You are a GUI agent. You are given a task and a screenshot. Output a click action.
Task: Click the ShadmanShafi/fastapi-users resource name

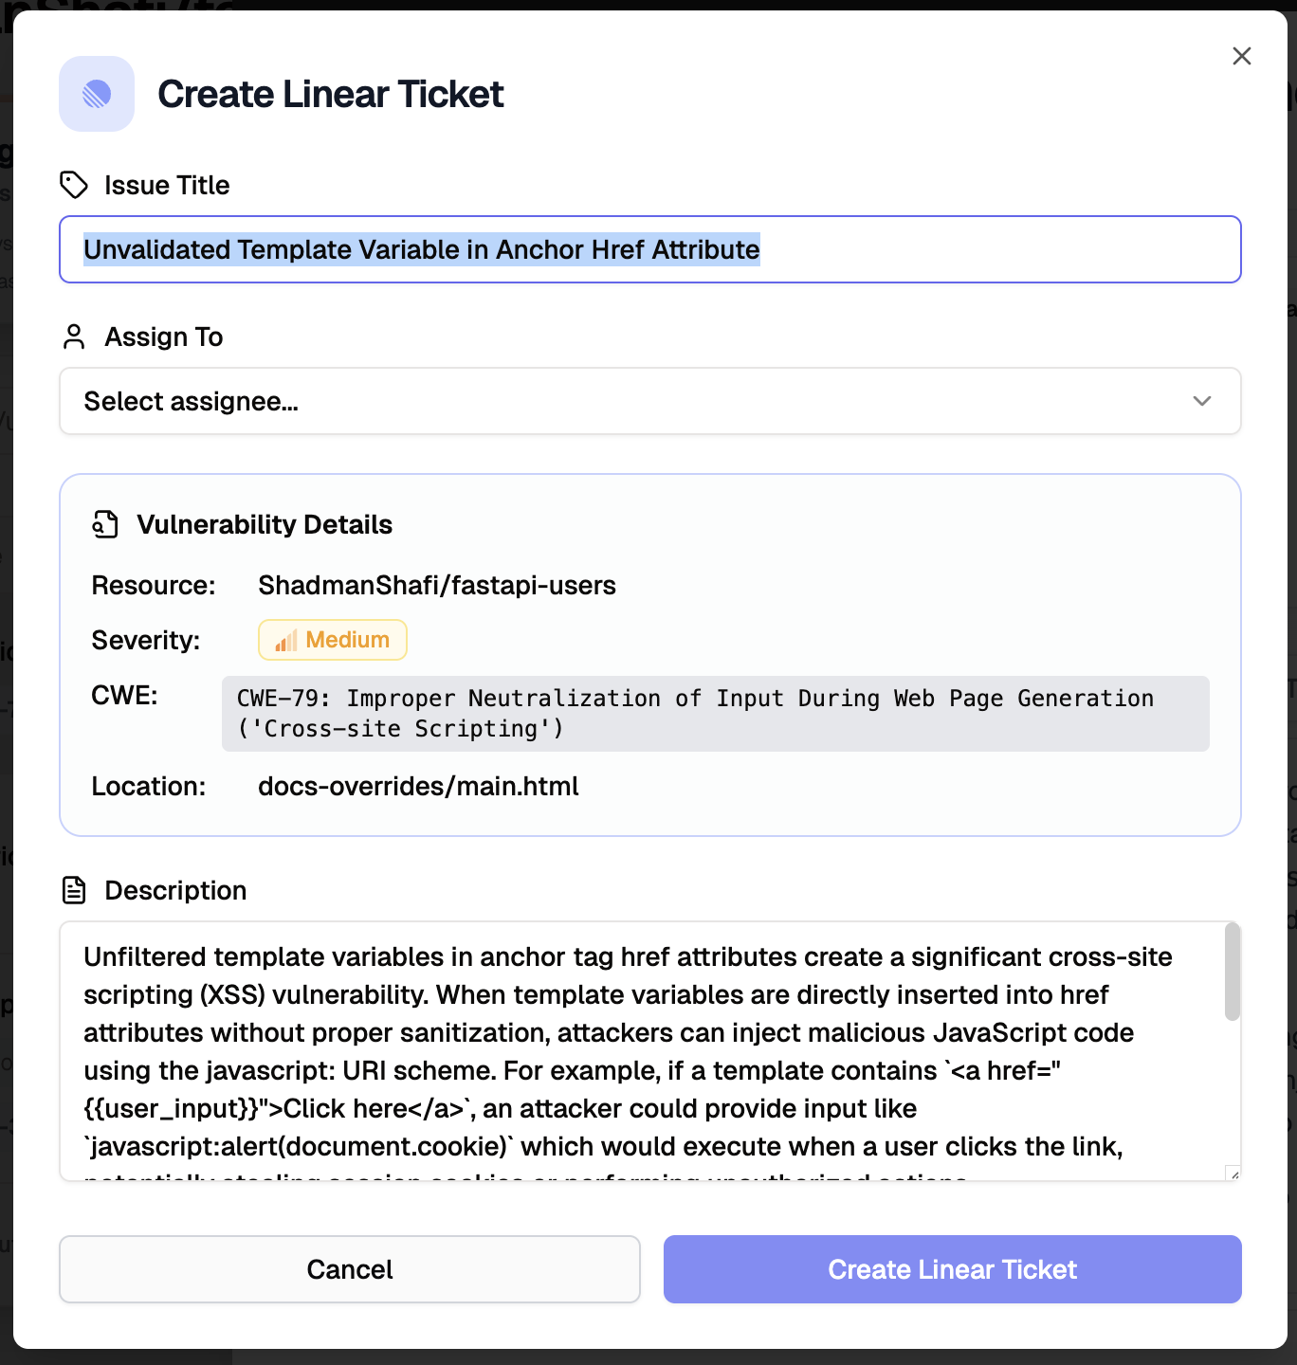tap(437, 585)
